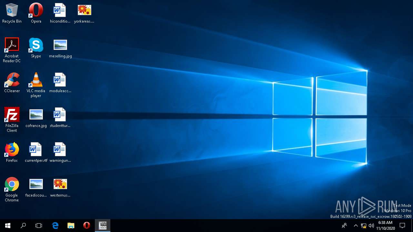The width and height of the screenshot is (413, 232).
Task: Select the cofrance.jpg image file
Action: click(x=36, y=118)
